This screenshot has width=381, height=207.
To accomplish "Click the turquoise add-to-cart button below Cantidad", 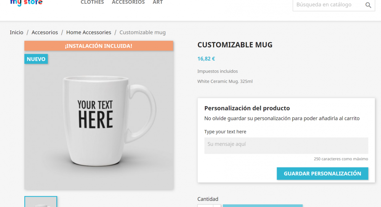I will [263, 205].
